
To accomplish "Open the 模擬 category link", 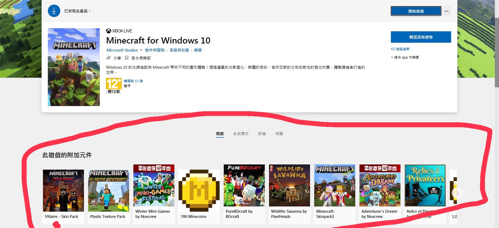I will (198, 50).
